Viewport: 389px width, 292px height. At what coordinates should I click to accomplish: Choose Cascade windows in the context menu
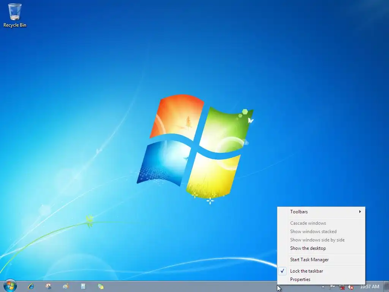[x=321, y=223]
